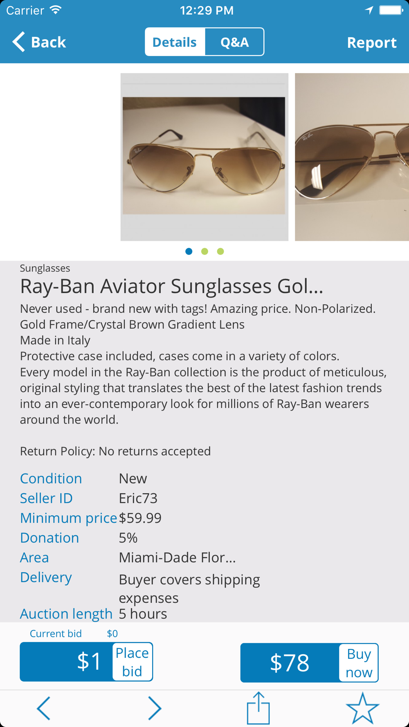The height and width of the screenshot is (727, 409).
Task: Jump to second photo page dot
Action: coord(204,251)
